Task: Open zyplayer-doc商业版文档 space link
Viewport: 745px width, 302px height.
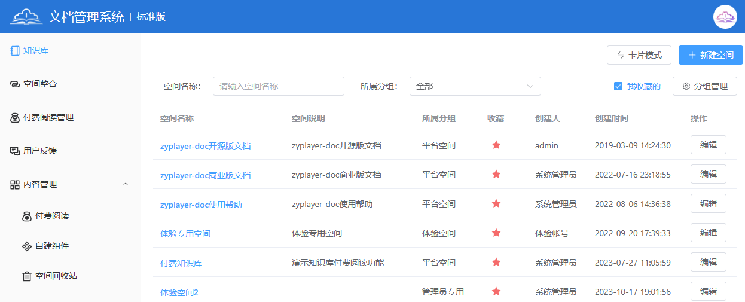Action: point(205,175)
